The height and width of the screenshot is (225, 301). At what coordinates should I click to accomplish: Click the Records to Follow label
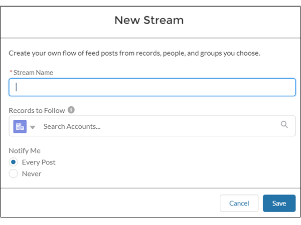(37, 110)
